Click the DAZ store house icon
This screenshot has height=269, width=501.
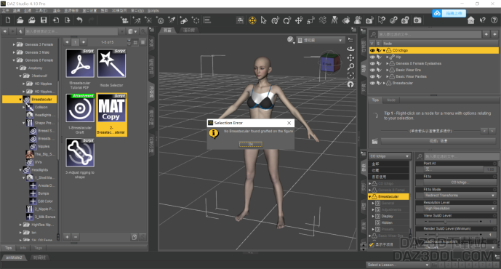click(470, 20)
